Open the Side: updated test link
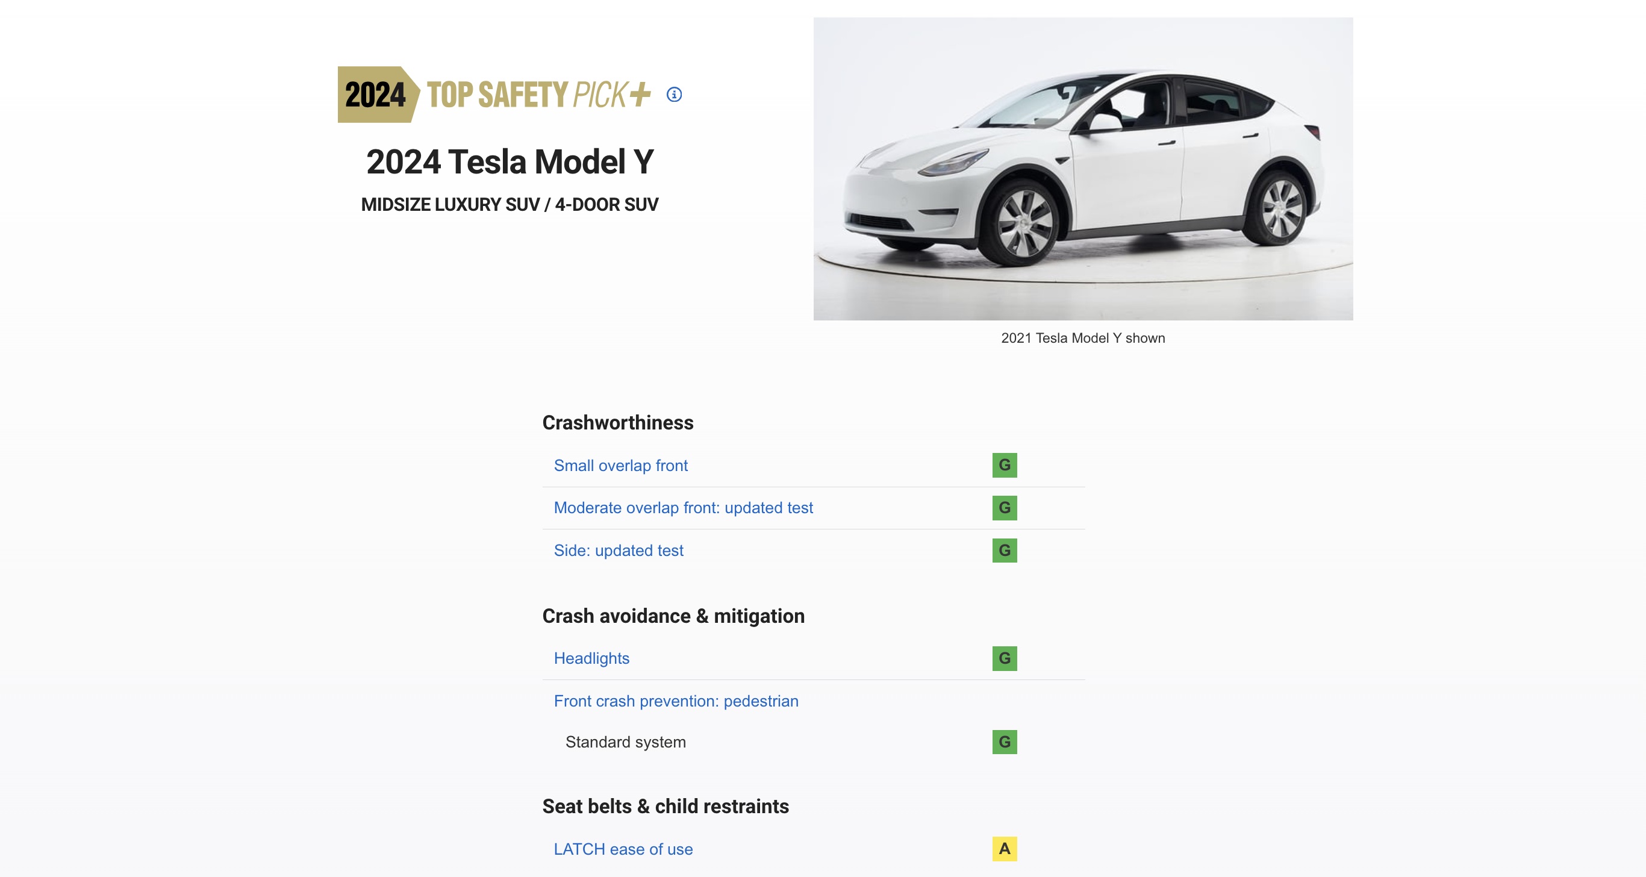The height and width of the screenshot is (877, 1646). (619, 551)
